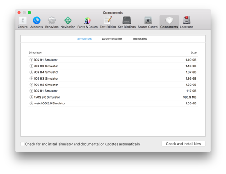Viewport: 226px width, 174px height.
Task: Open the Behaviors gear pane
Action: point(52,23)
